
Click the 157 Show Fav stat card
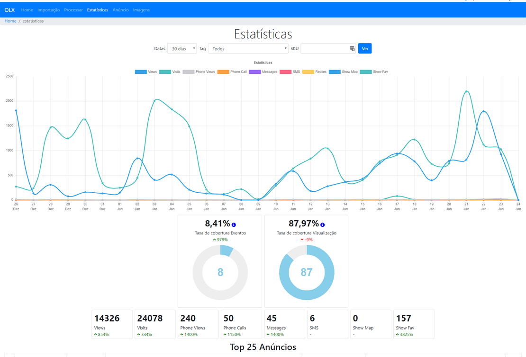414,324
